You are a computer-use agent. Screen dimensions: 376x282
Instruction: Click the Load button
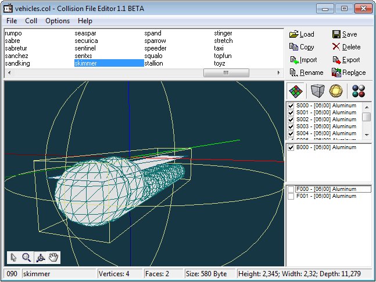click(x=302, y=34)
